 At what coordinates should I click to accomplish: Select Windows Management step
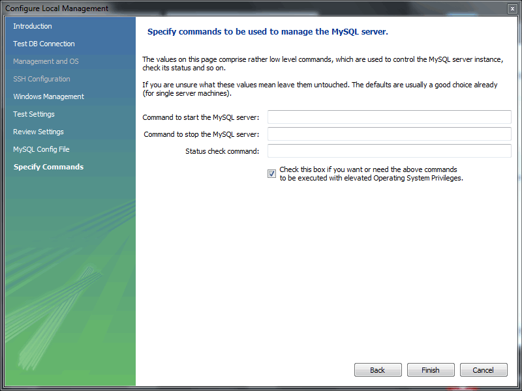click(x=48, y=96)
